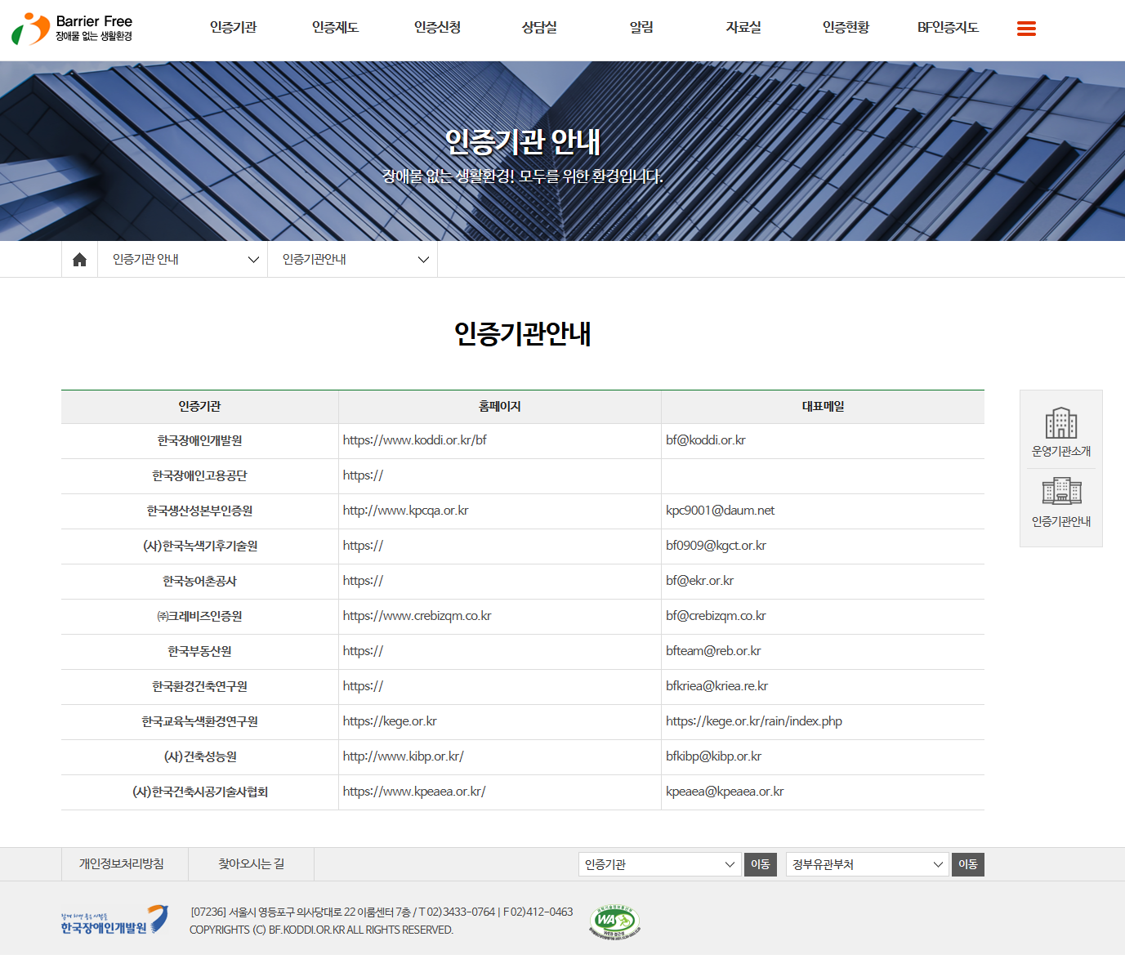This screenshot has height=968, width=1125.
Task: Open the 인증기관 footer select box
Action: tap(659, 864)
